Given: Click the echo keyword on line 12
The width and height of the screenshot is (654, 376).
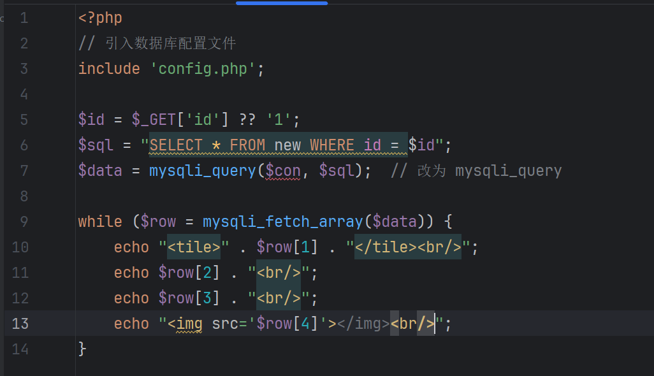Looking at the screenshot, I should pos(131,298).
